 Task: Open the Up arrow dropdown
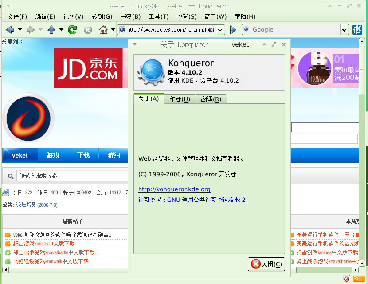tap(61, 30)
